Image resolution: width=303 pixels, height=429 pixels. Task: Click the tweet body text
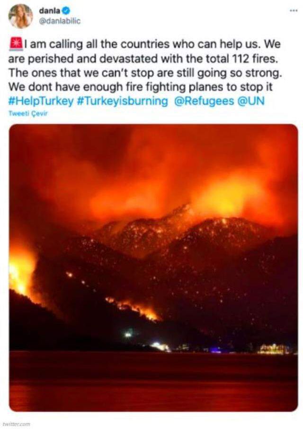click(145, 72)
